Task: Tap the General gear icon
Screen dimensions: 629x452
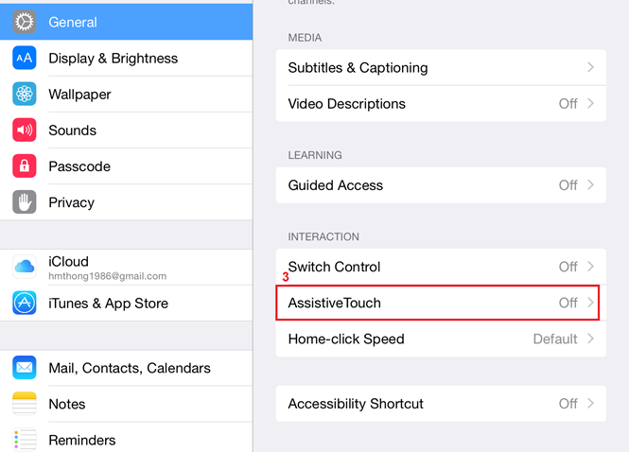Action: 25,22
